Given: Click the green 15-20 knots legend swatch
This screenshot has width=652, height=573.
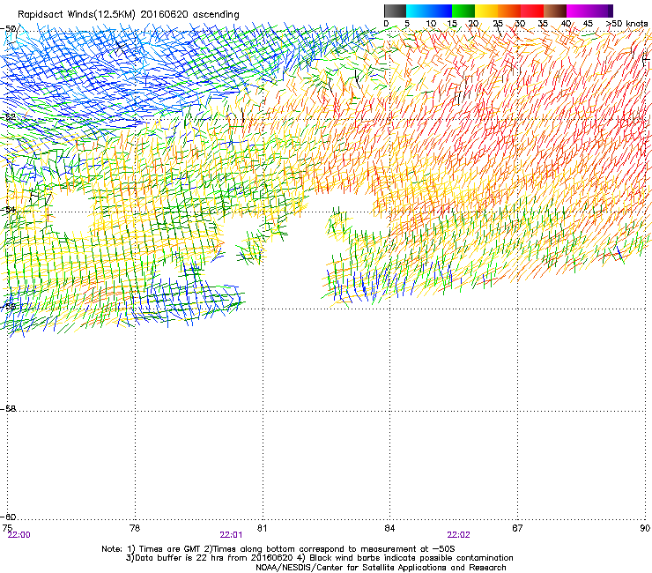Looking at the screenshot, I should (463, 11).
